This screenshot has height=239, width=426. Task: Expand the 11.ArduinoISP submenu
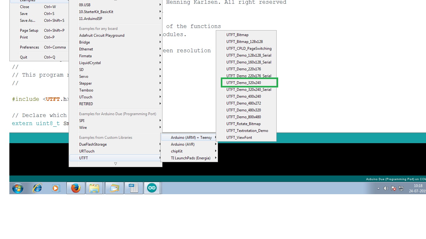coord(115,18)
